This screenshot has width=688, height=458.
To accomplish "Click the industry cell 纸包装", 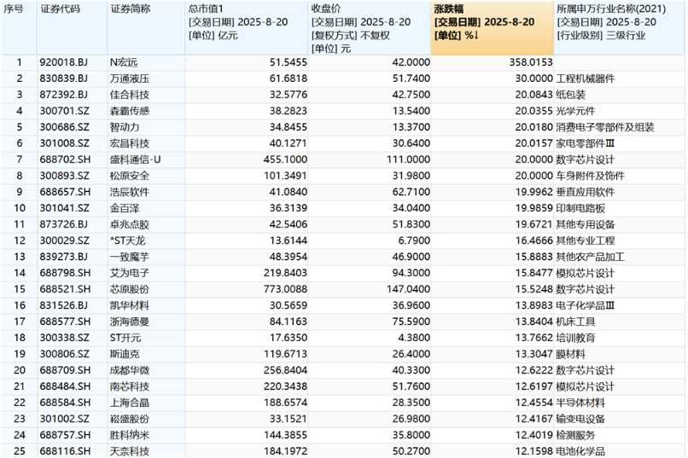I will coord(570,95).
